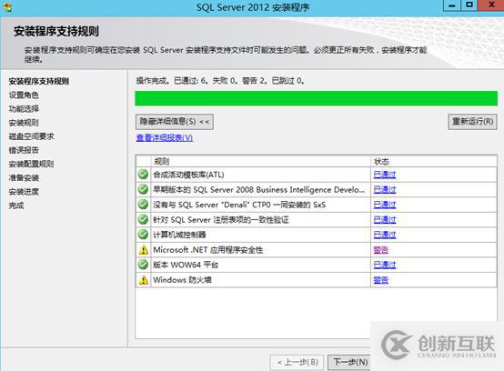Click the green check icon for Denali CTP0 SxS row

point(143,205)
